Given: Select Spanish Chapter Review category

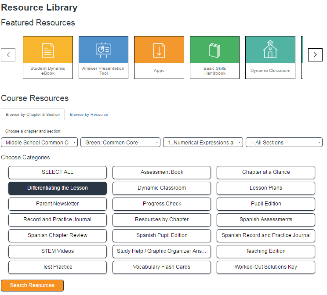Looking at the screenshot, I should tap(58, 236).
